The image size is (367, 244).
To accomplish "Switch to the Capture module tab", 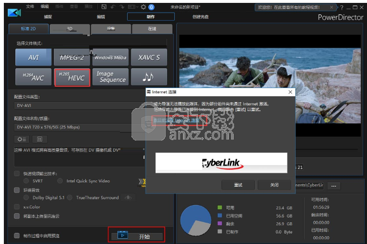I will click(48, 17).
